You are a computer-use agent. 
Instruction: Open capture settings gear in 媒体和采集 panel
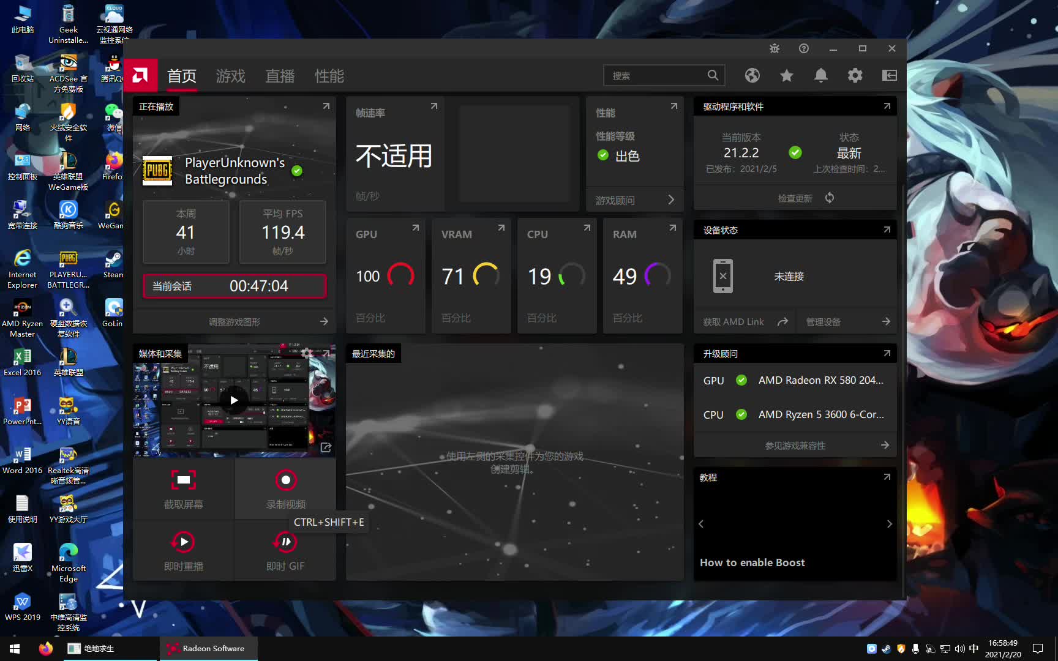tap(306, 353)
